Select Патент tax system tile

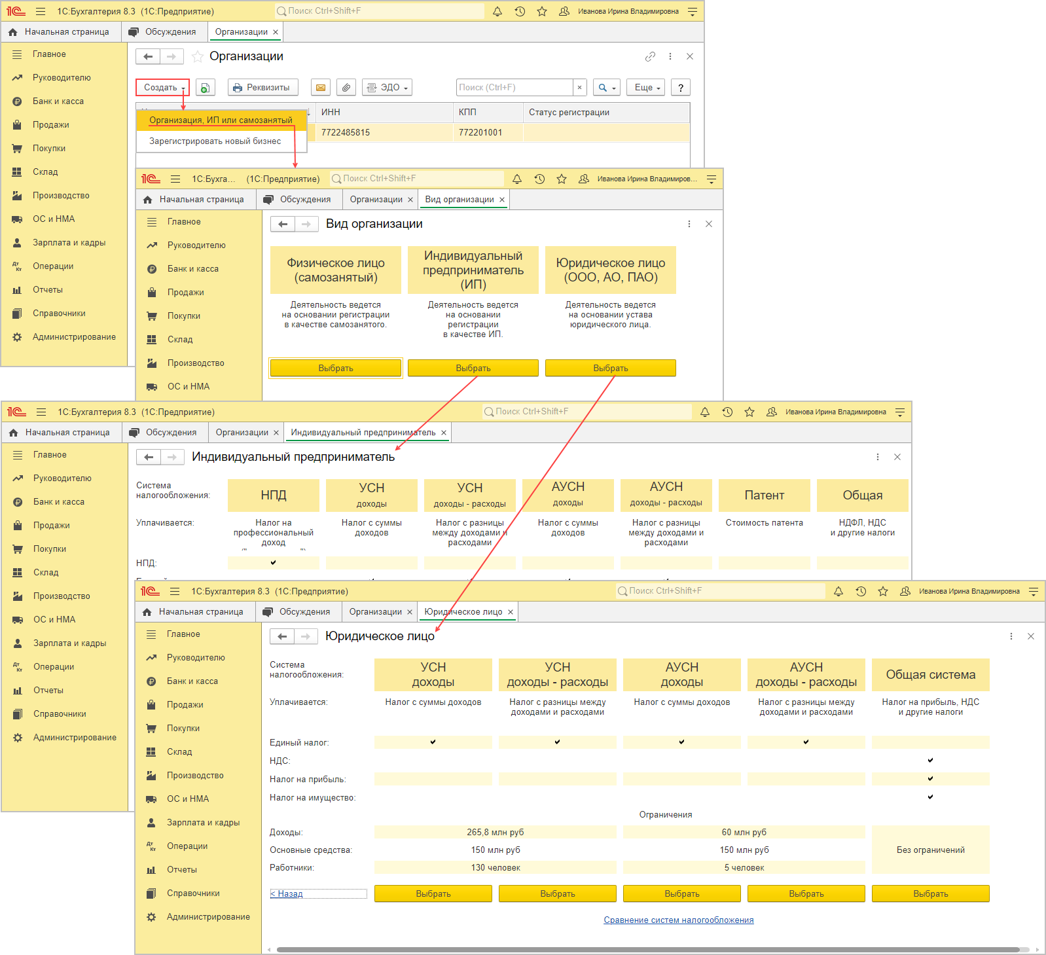765,495
